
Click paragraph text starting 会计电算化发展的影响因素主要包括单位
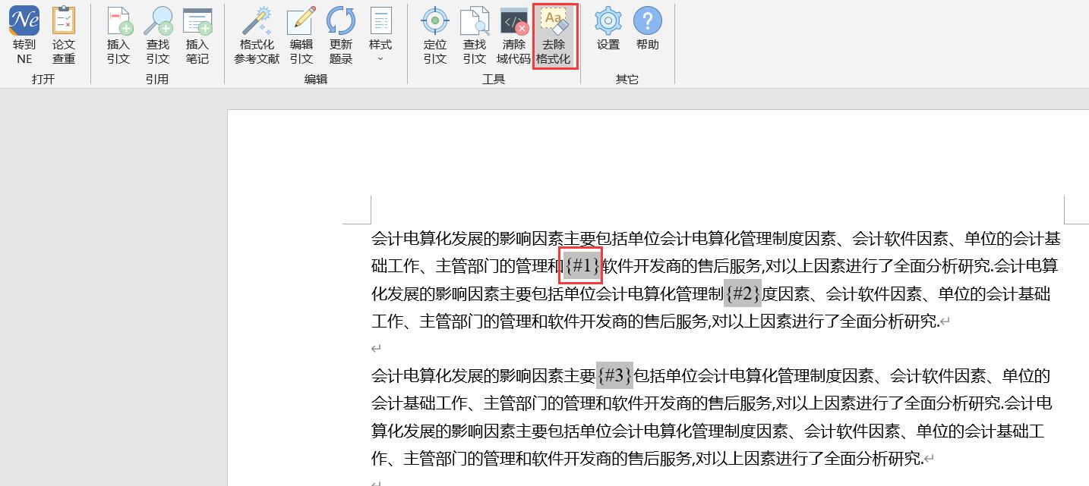(715, 239)
